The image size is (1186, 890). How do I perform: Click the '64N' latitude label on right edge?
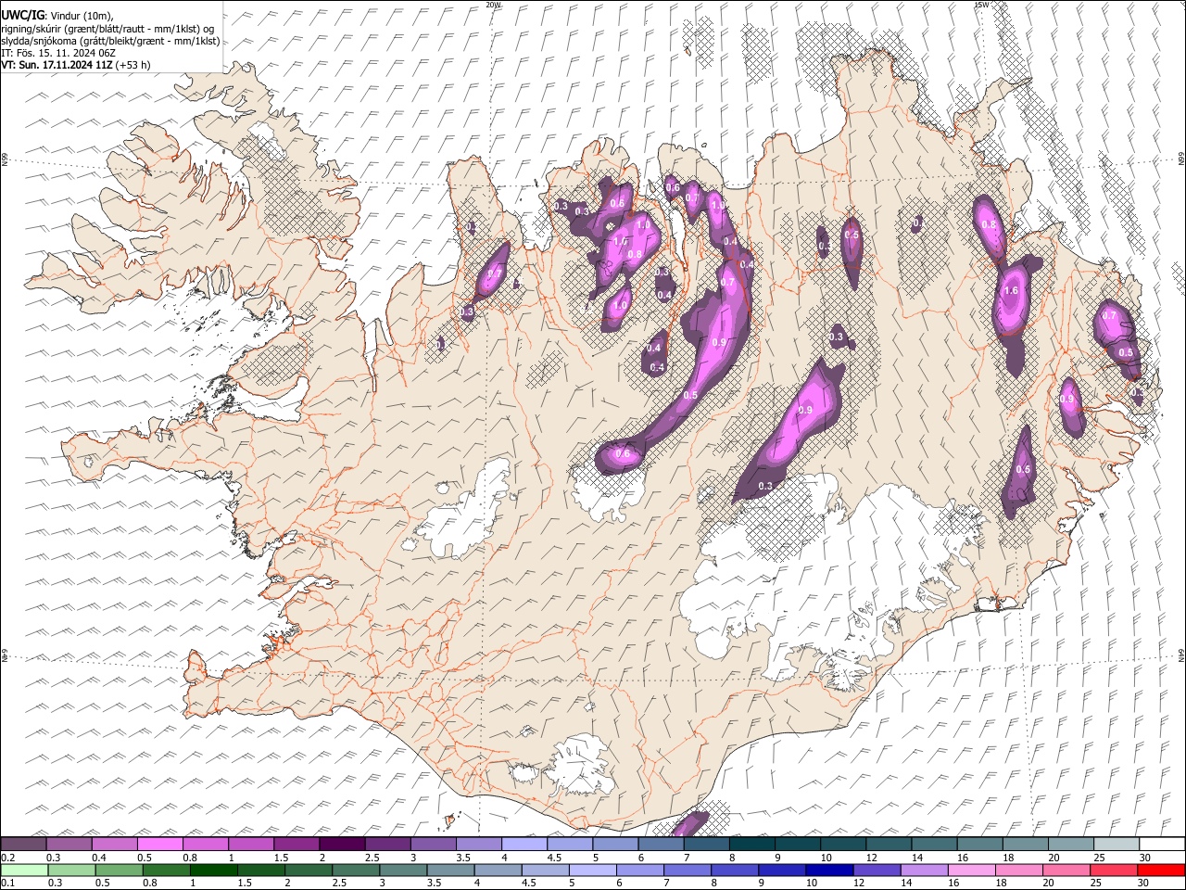point(1181,655)
